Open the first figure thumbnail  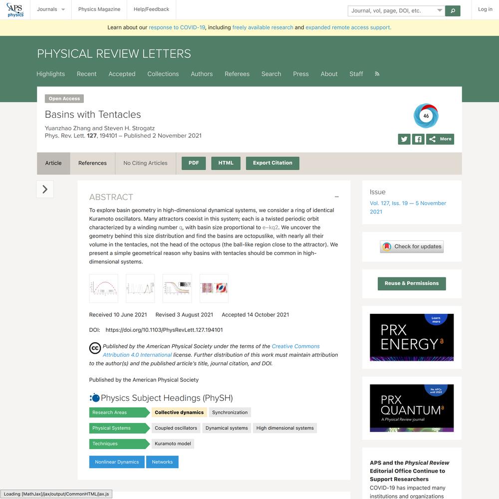point(104,288)
